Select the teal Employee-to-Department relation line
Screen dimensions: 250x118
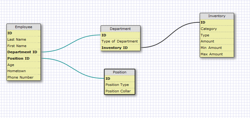coord(71,43)
